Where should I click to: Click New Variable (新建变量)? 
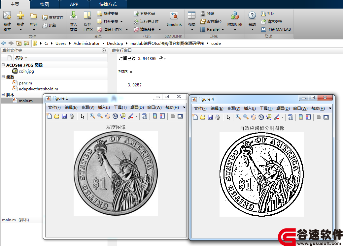tap(108, 14)
